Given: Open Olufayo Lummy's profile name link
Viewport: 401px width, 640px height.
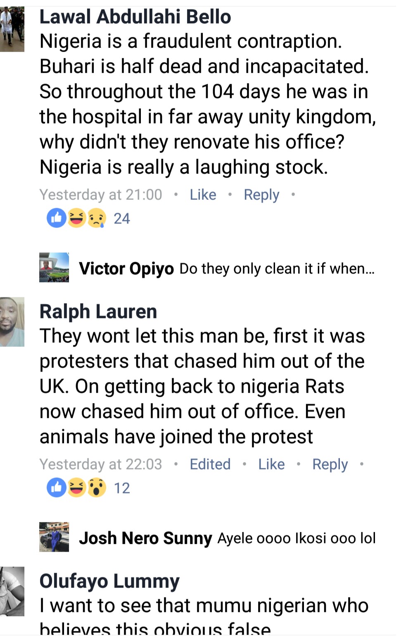Looking at the screenshot, I should 109,581.
